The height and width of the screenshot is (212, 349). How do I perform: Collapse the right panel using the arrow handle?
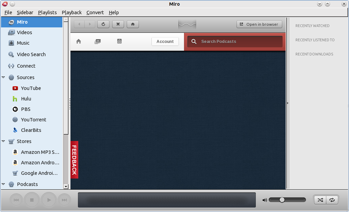(x=288, y=103)
